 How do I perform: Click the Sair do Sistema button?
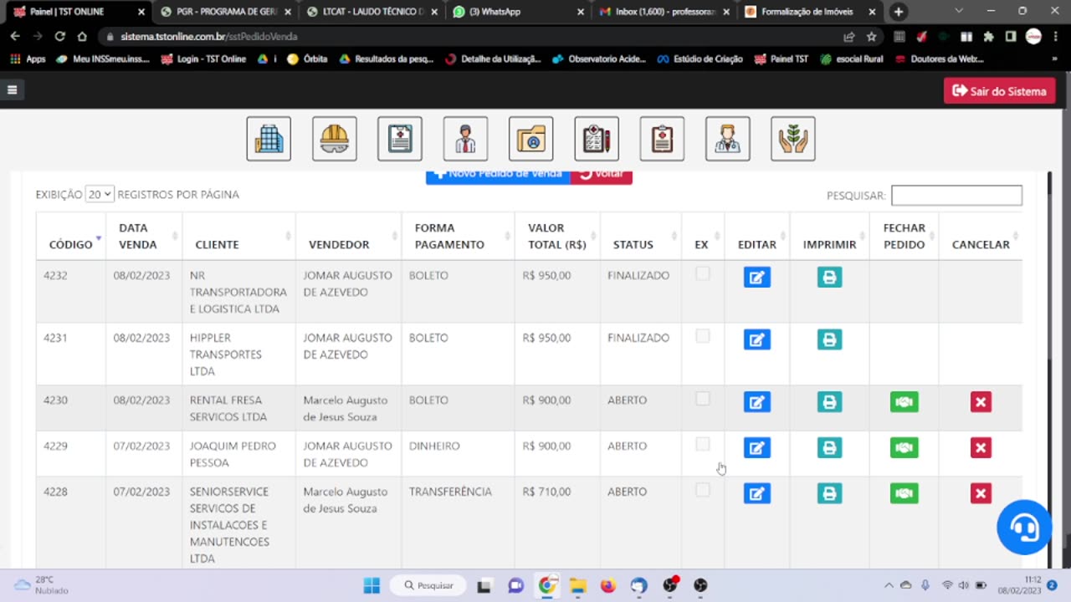point(999,91)
